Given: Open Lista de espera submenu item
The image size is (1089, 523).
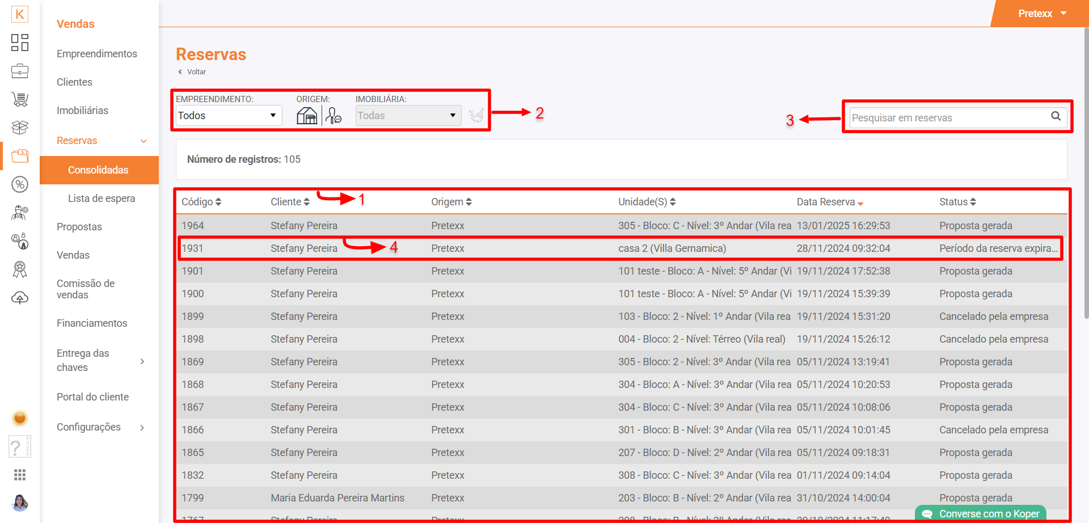Looking at the screenshot, I should coord(102,199).
